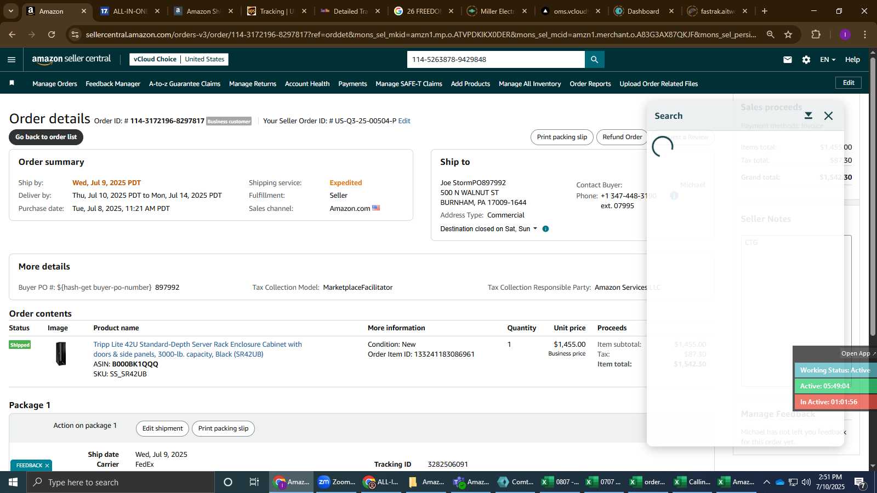Expand the EN language dropdown
The height and width of the screenshot is (493, 877).
pos(828,60)
